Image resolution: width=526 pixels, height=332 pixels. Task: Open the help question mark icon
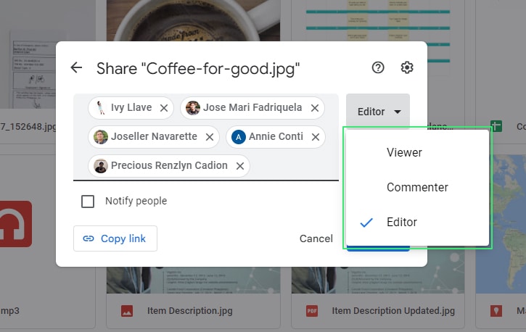pos(378,67)
